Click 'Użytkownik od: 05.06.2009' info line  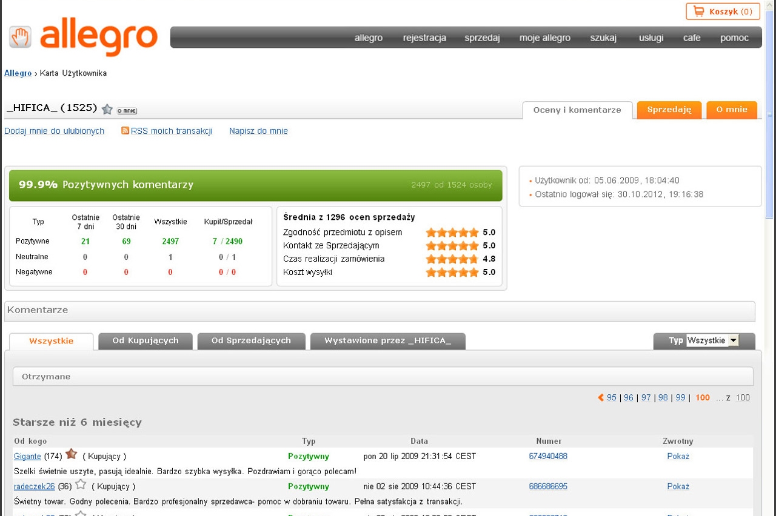(x=607, y=180)
